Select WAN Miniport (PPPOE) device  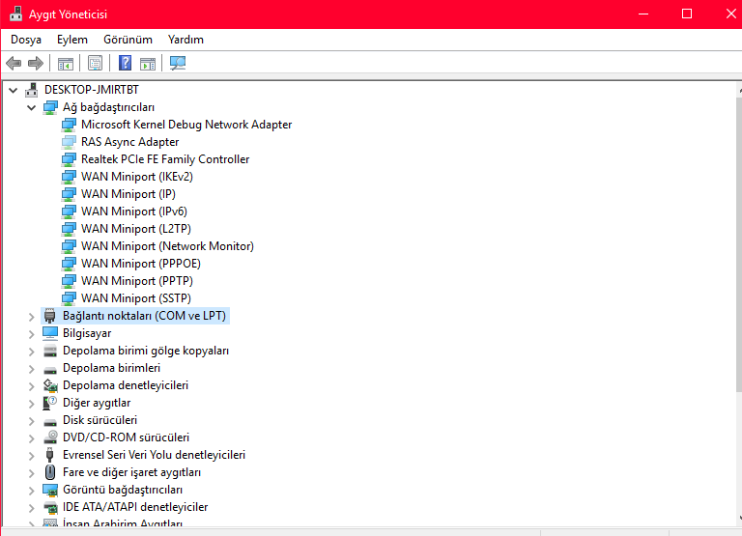click(x=141, y=264)
